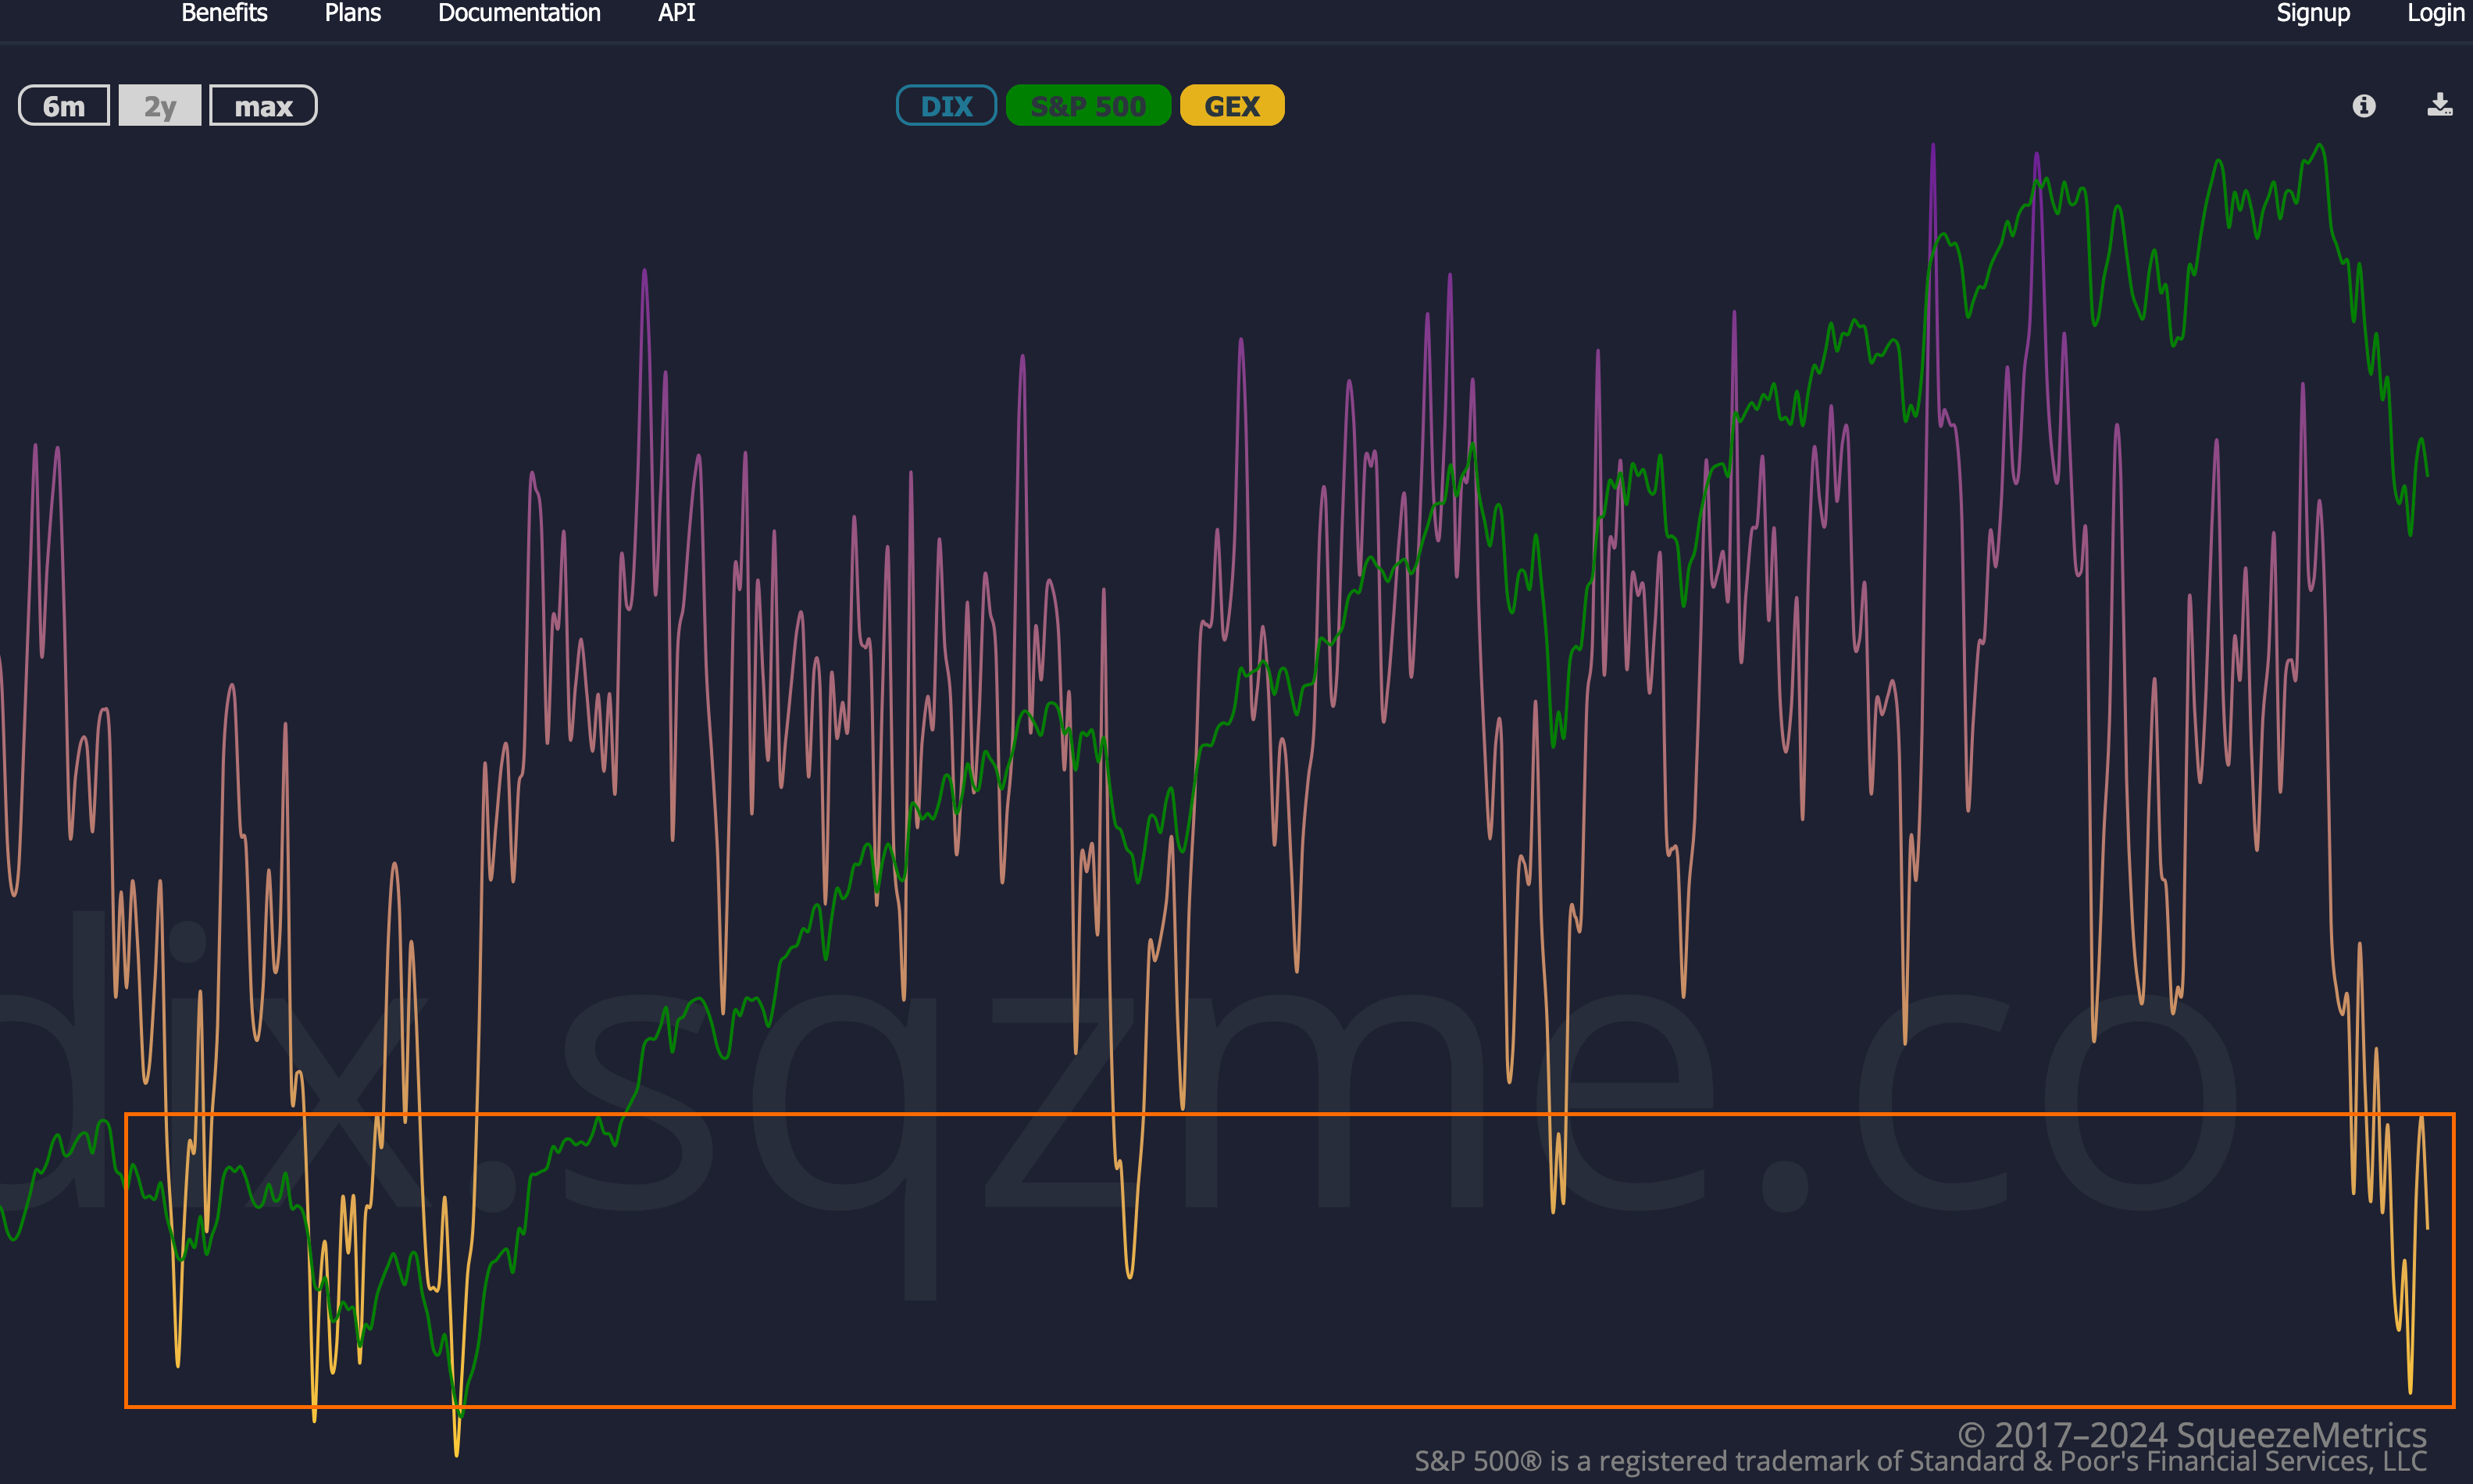Open the Documentation page
The image size is (2473, 1484).
519,13
